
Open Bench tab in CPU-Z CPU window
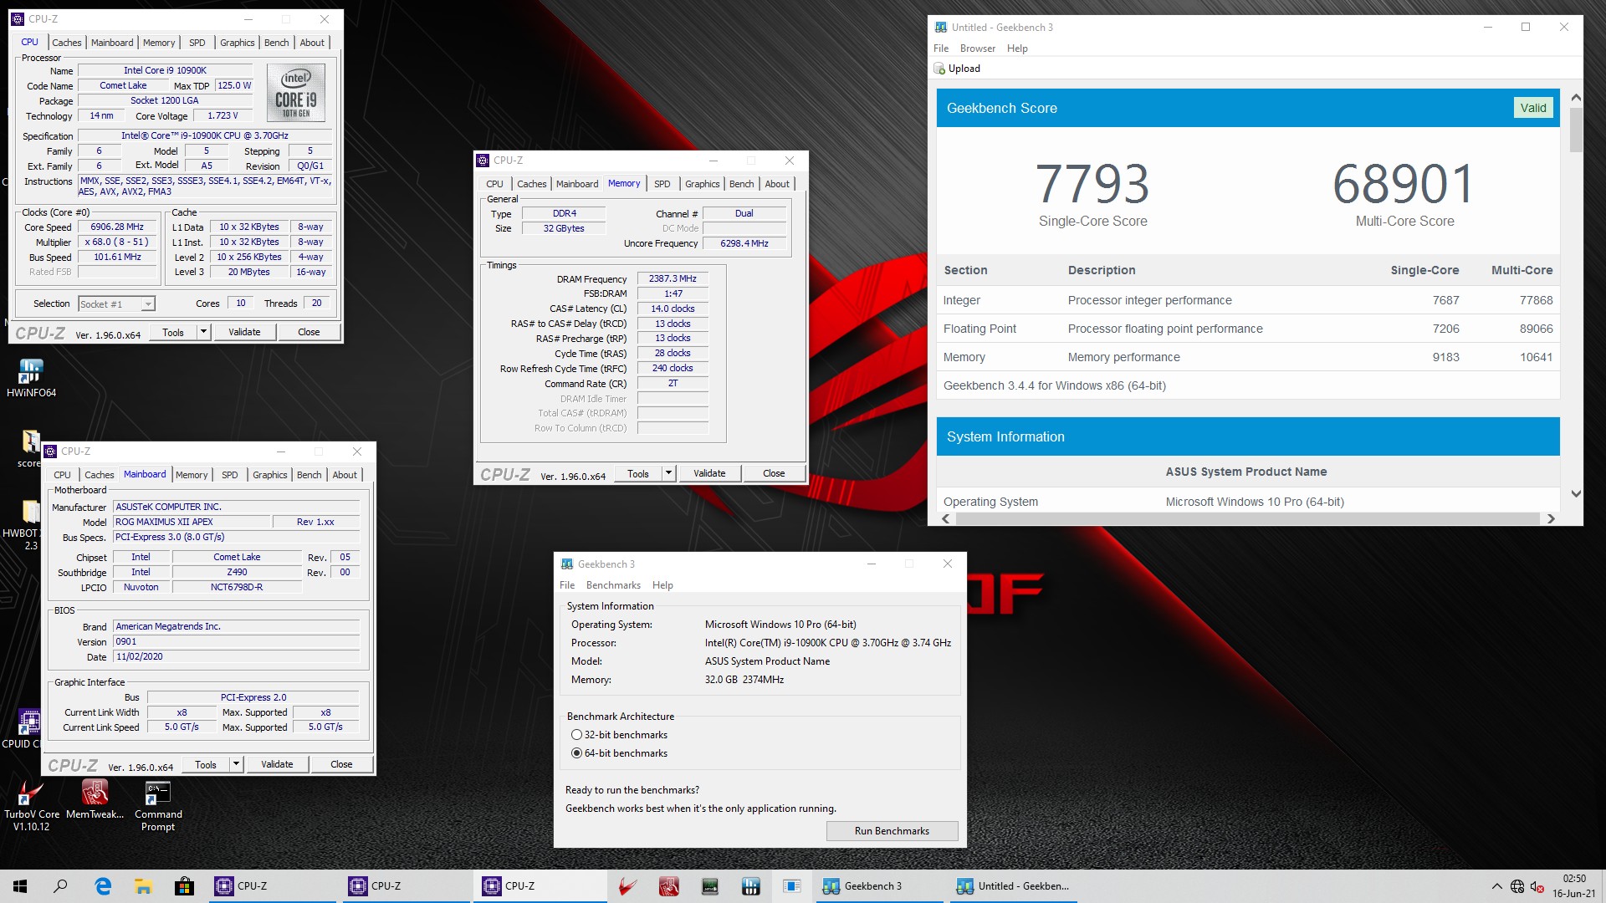click(x=277, y=43)
